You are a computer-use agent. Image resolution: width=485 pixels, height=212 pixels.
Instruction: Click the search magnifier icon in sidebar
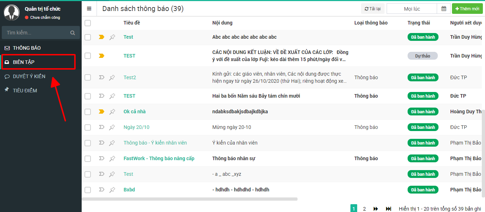pyautogui.click(x=72, y=33)
